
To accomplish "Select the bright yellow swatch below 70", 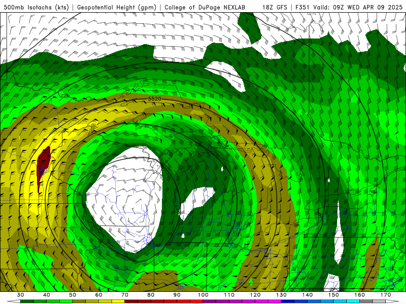I will pyautogui.click(x=118, y=301).
